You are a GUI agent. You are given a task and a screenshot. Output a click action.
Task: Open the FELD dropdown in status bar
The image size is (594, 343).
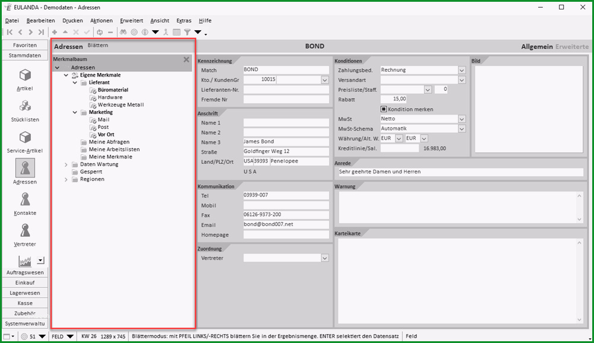point(70,336)
